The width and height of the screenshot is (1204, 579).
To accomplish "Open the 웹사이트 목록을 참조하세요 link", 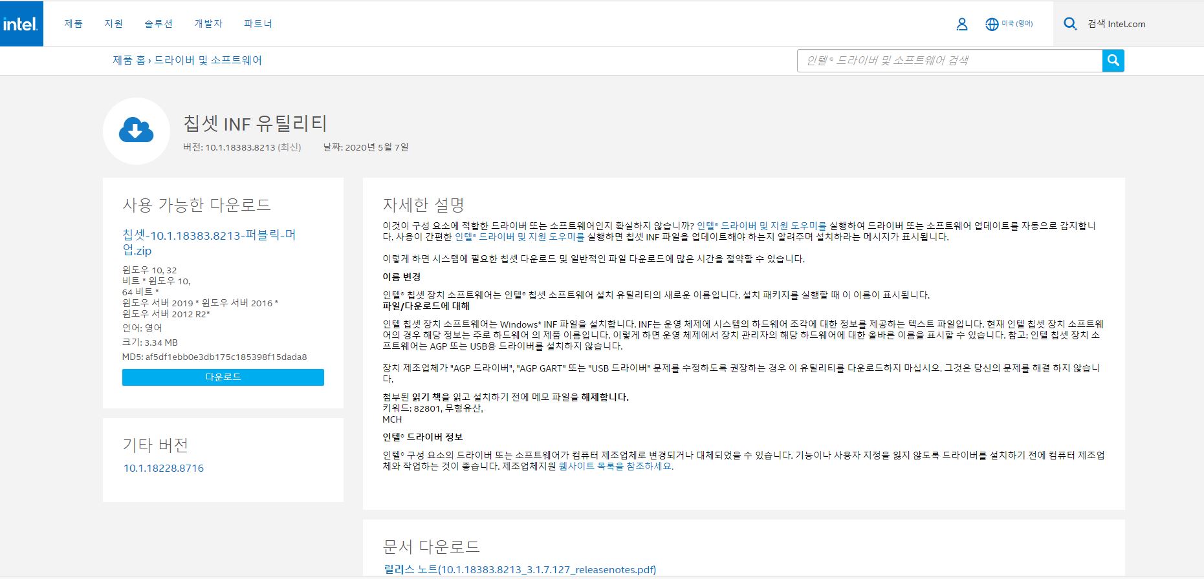I will [616, 466].
